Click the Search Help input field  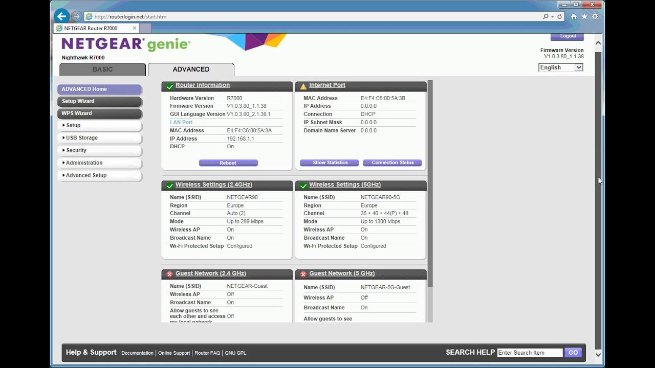[530, 352]
